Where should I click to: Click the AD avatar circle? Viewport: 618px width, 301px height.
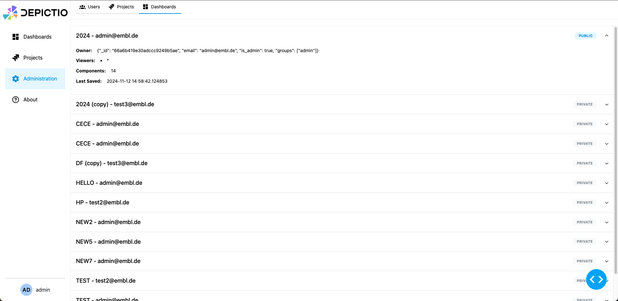[x=26, y=290]
